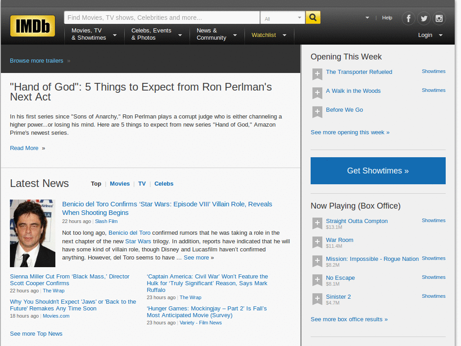Add Before We Go to watchlist
461x346 pixels.
coord(317,112)
